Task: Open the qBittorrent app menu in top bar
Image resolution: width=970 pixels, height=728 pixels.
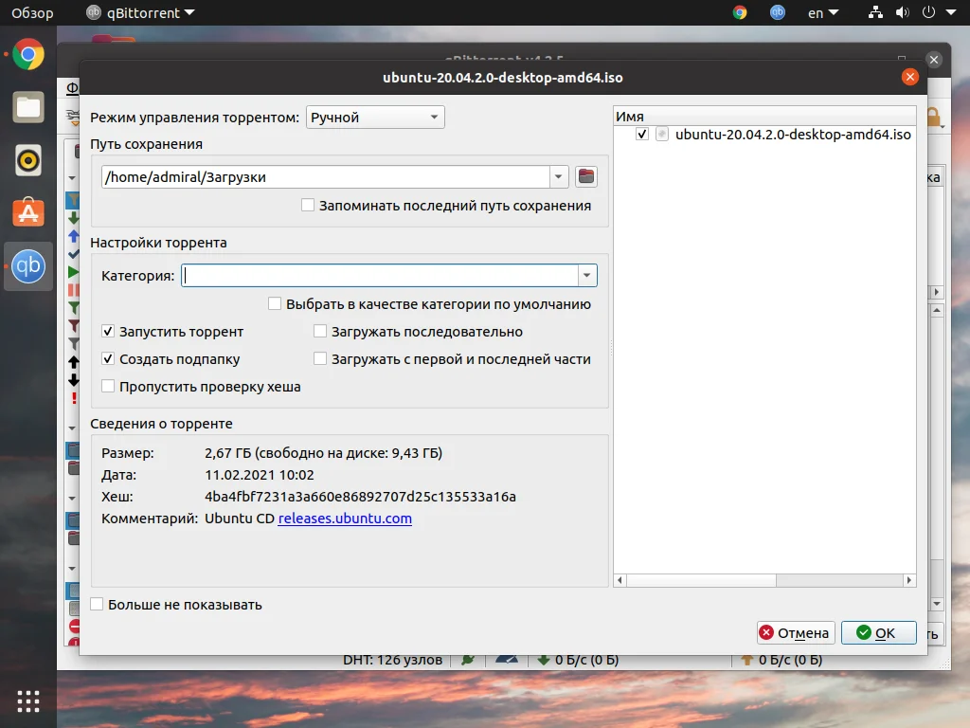Action: tap(140, 12)
